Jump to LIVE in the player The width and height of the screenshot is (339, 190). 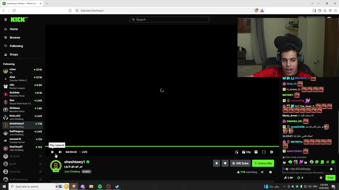83,152
